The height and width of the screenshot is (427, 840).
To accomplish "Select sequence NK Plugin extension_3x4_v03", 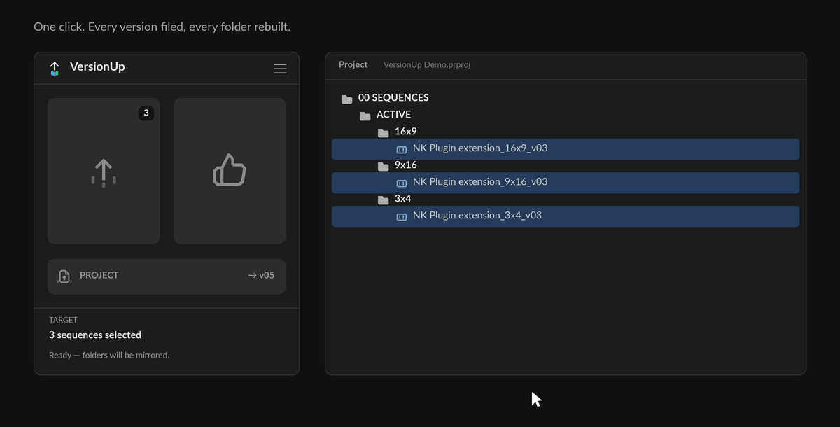I will pos(566,216).
